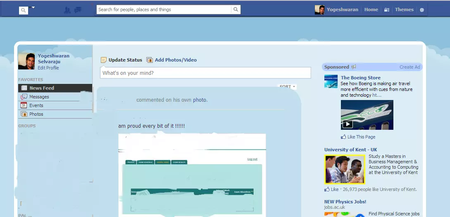Click the GROUPS section heading
Screen dimensions: 450x217
click(x=27, y=126)
